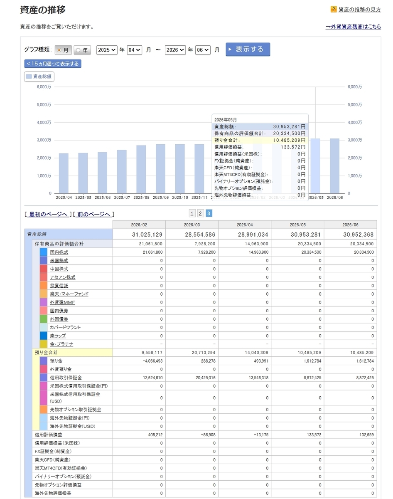
Task: Click the 2025/08 chart bar
Action: coord(141,169)
